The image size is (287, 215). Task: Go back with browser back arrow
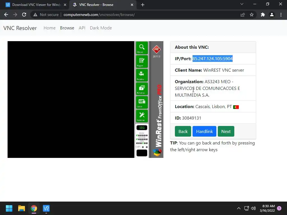(x=6, y=15)
